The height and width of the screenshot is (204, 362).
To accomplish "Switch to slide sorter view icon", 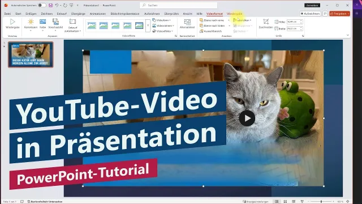I will pyautogui.click(x=285, y=202).
